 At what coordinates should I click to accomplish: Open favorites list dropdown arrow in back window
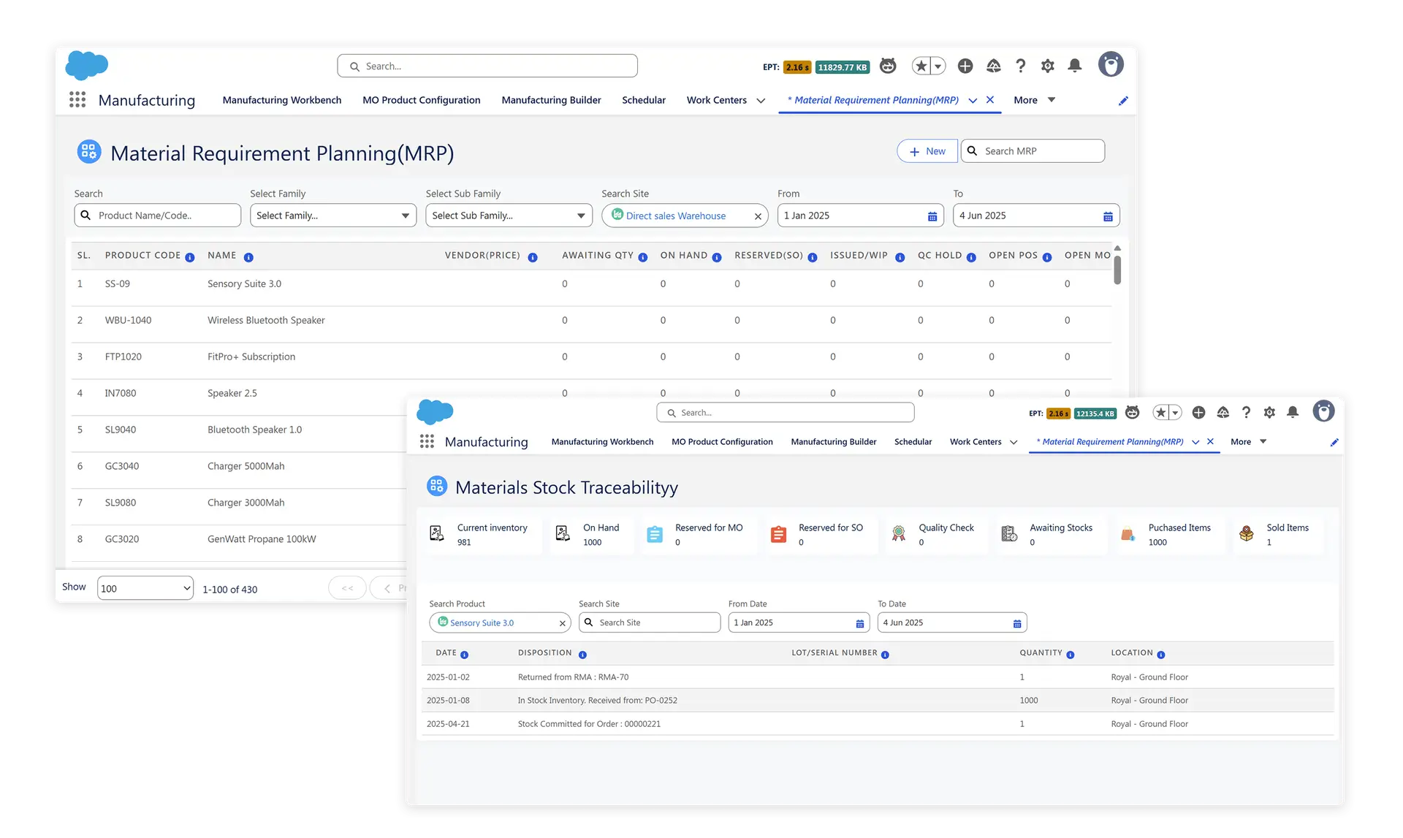coord(938,66)
